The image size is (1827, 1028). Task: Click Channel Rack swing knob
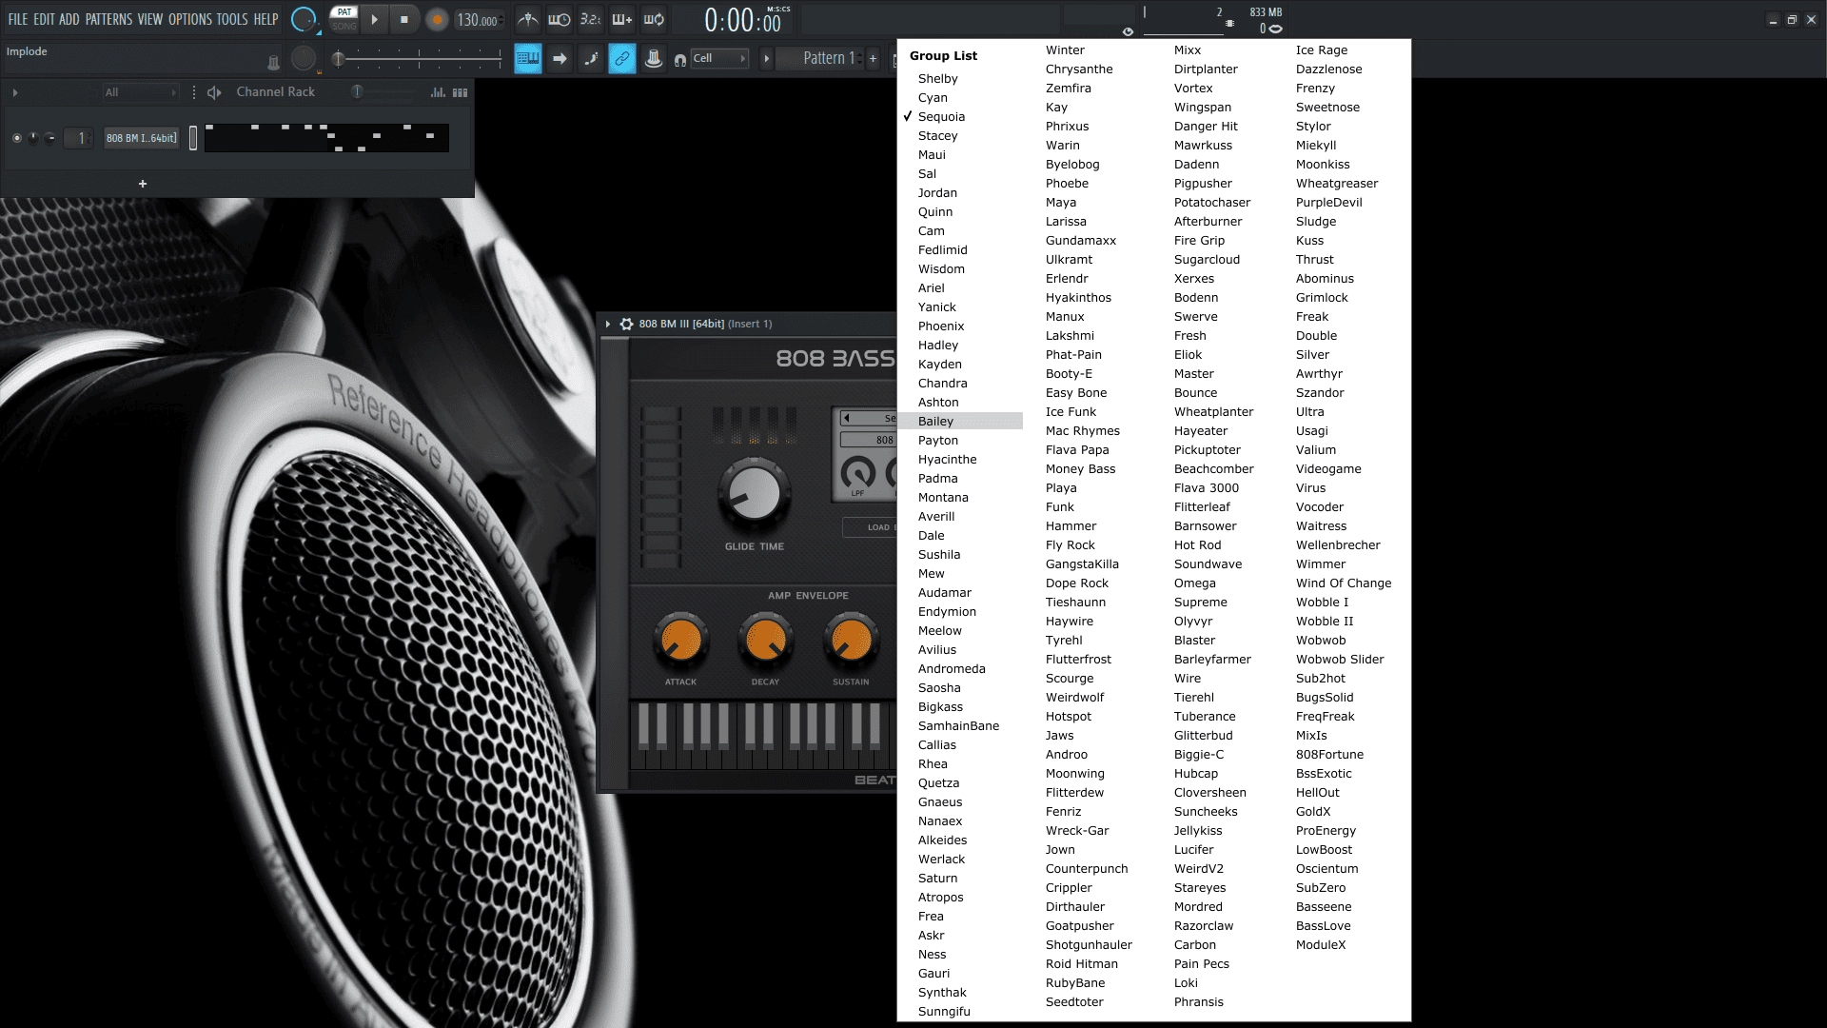(x=357, y=91)
